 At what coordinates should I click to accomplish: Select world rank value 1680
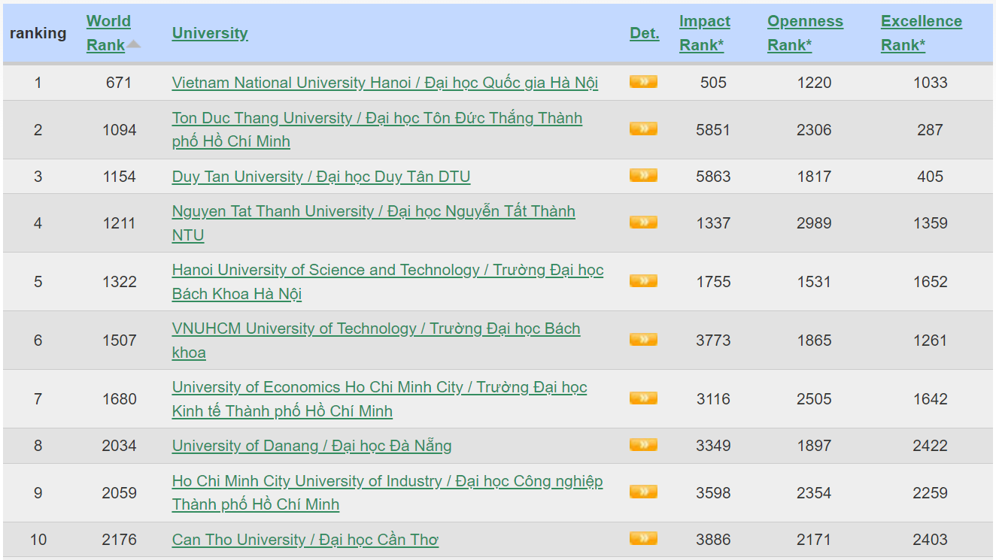tap(119, 399)
